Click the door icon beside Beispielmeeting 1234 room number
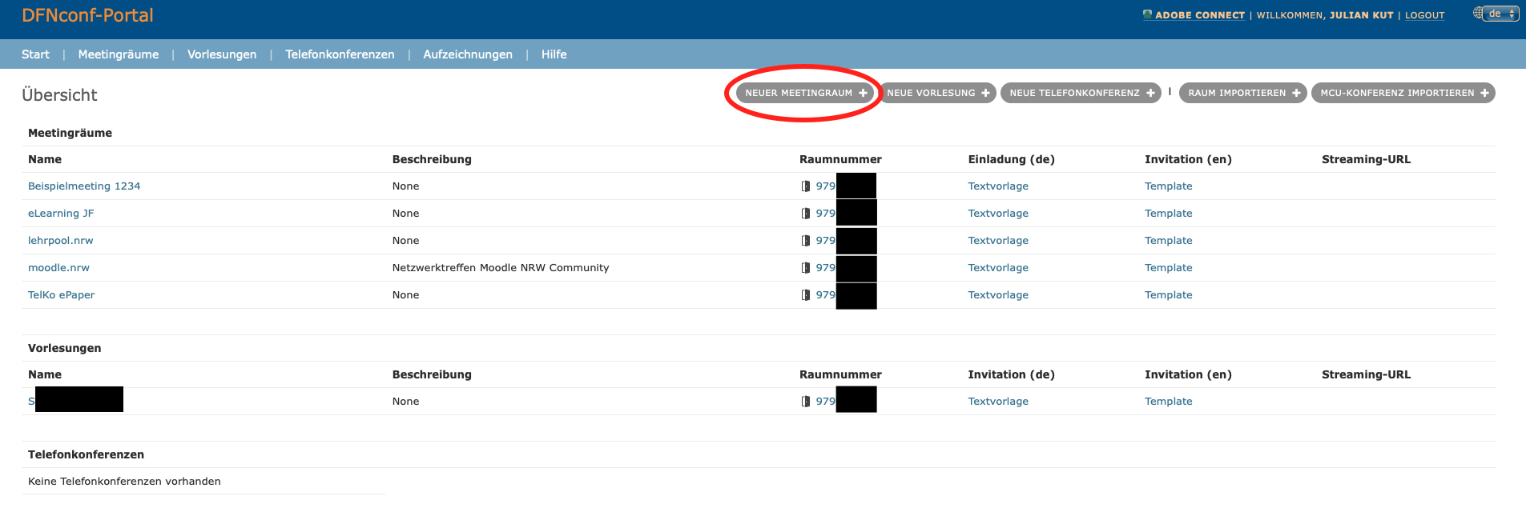 [806, 186]
